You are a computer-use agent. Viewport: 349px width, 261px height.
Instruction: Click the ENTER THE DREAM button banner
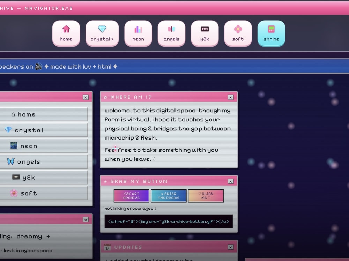[169, 196]
